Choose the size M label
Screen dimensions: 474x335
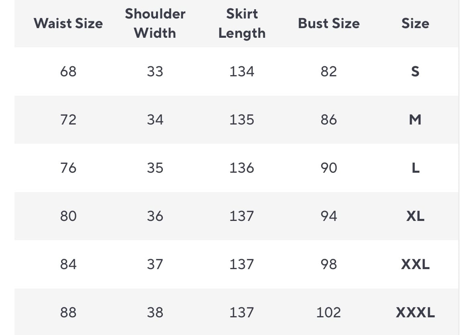(x=415, y=120)
